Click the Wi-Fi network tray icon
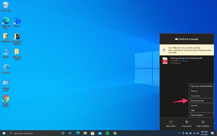The width and height of the screenshot is (217, 136). coord(194,133)
